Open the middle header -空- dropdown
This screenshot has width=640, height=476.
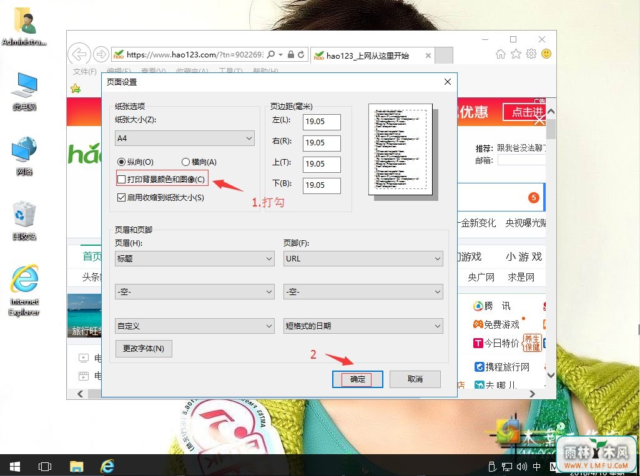(x=194, y=291)
